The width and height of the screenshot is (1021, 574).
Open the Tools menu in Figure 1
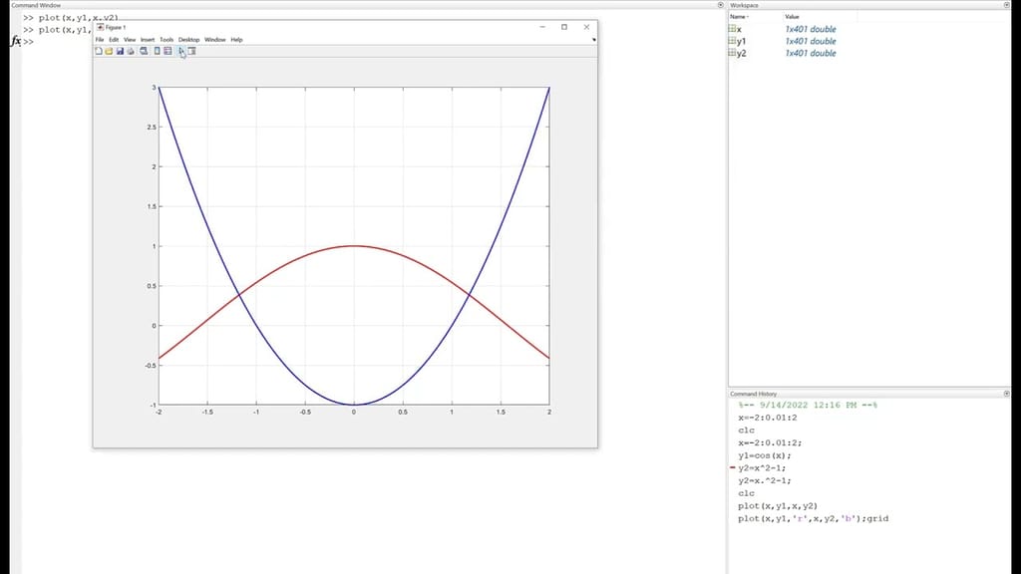point(167,40)
